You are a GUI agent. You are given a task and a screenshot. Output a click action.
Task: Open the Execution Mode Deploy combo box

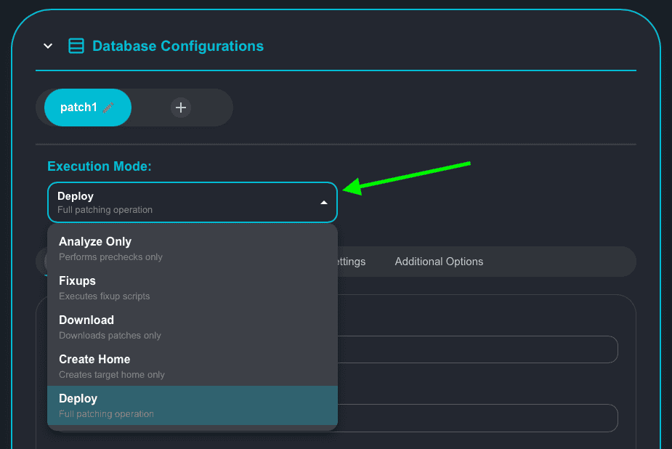pos(182,202)
